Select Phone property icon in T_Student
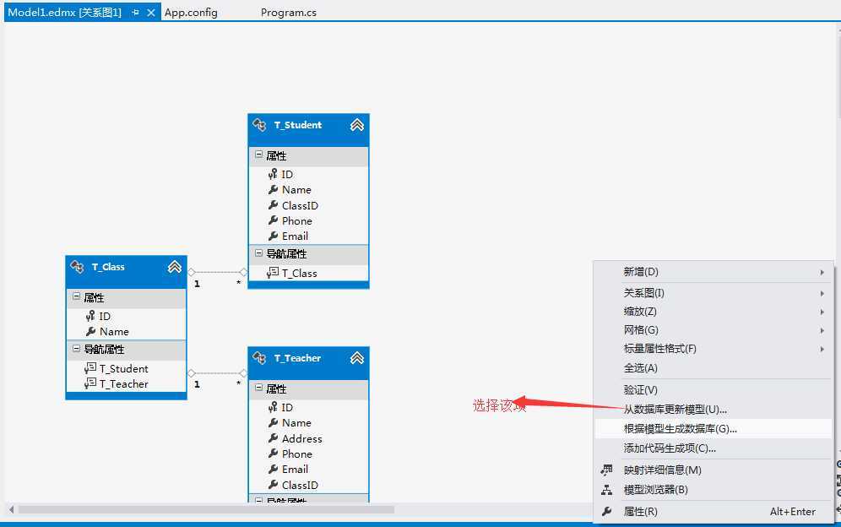 [x=273, y=220]
